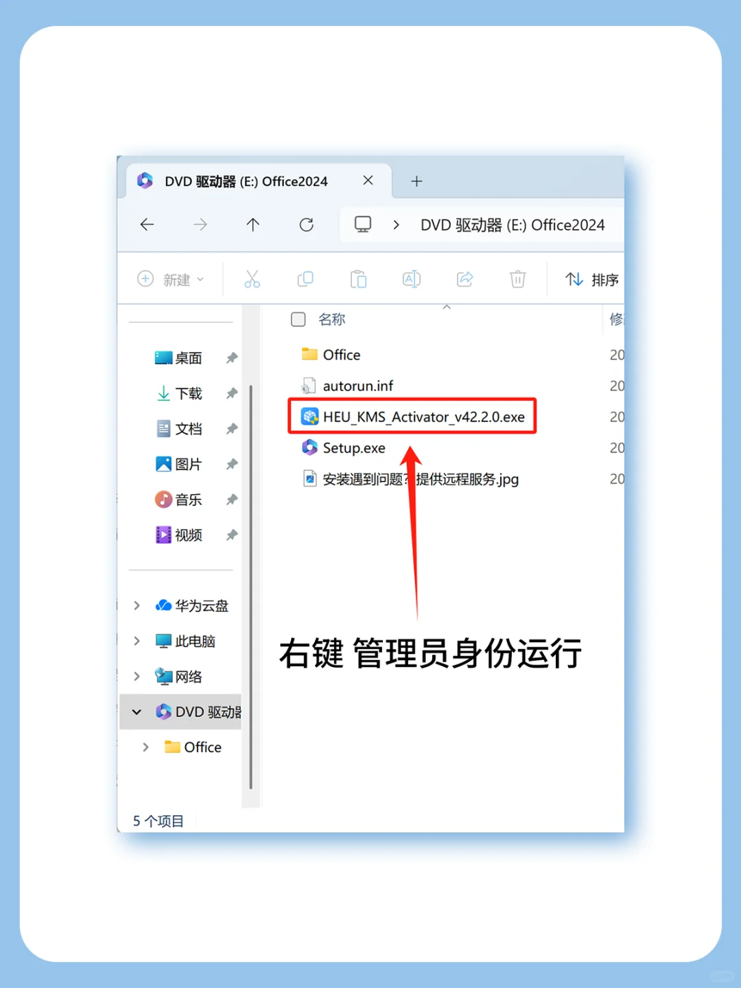Viewport: 741px width, 988px height.
Task: Select the Cut icon in the toolbar
Action: [252, 279]
